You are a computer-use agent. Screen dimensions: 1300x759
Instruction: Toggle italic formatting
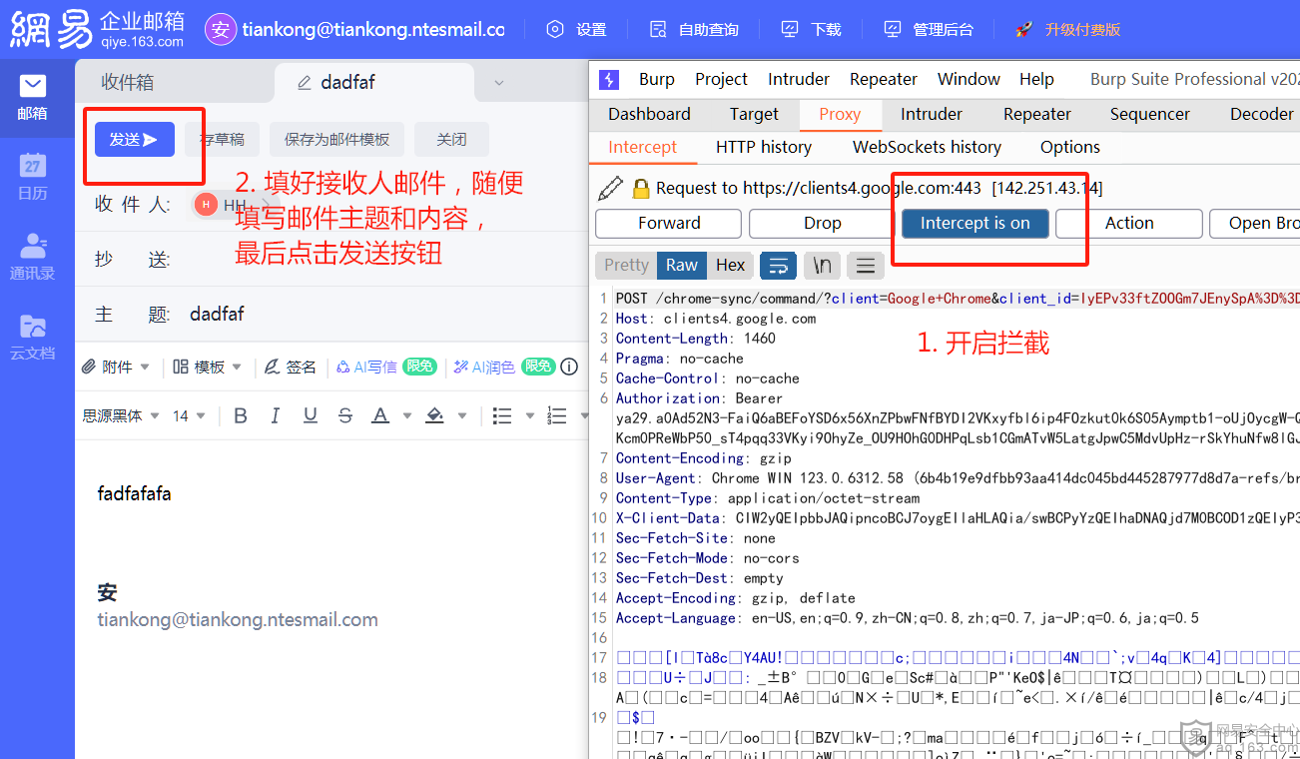[x=276, y=415]
